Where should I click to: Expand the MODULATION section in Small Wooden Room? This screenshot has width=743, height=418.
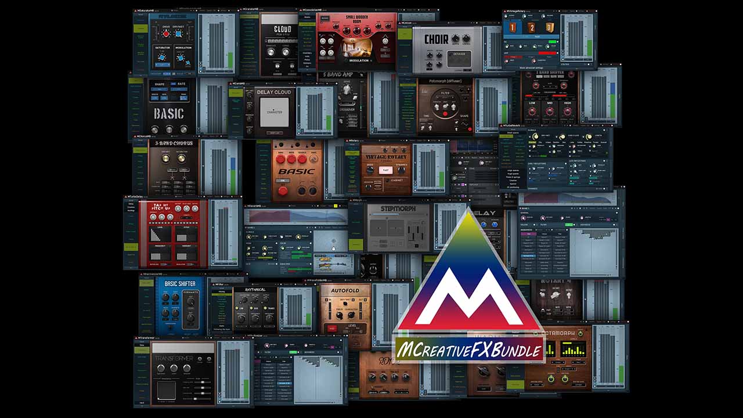(x=358, y=60)
